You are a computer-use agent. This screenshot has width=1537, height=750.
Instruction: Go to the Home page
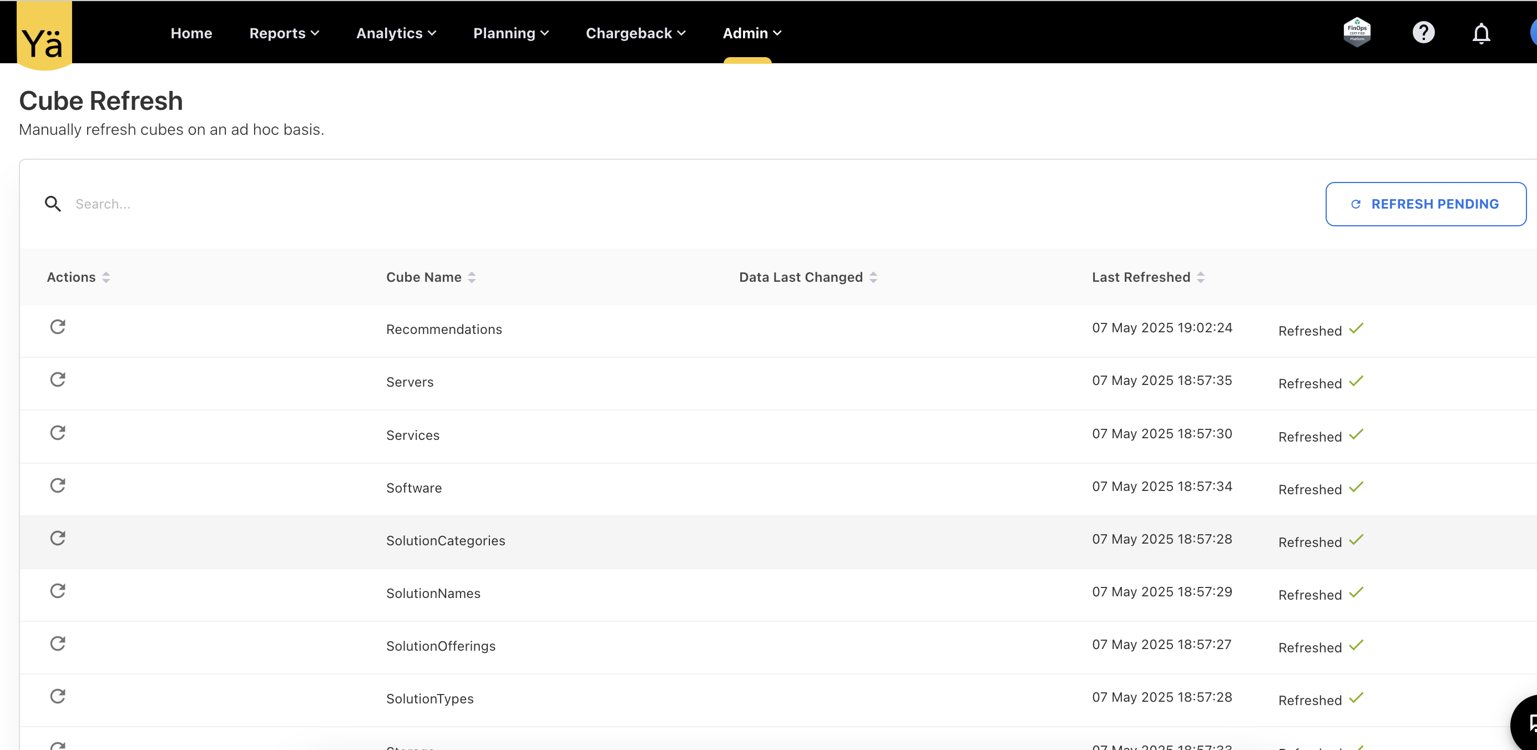point(191,33)
